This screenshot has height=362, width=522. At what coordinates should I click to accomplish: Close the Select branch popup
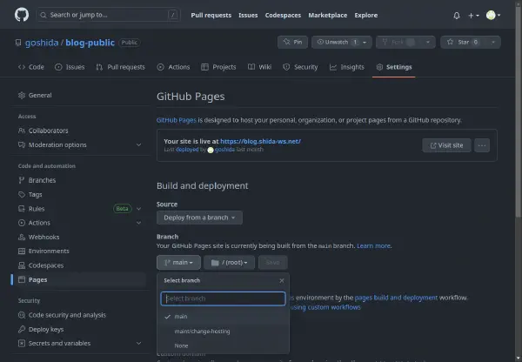(x=282, y=281)
